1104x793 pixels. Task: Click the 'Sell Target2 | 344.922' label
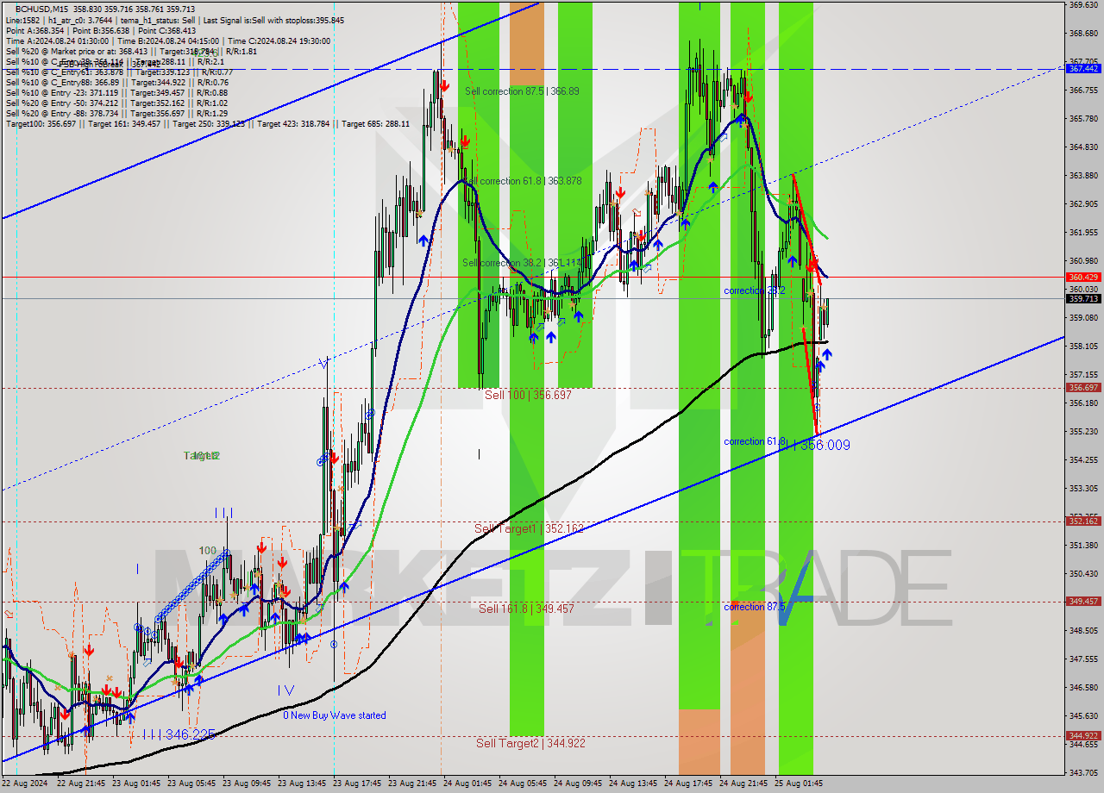[530, 743]
